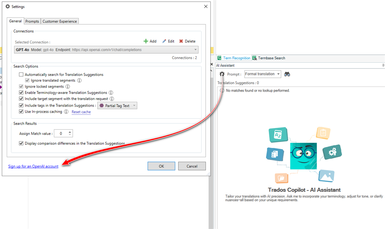Enable Automatically search for Translation Suggestions
Viewport: 385px width, 229px height.
[x=21, y=75]
